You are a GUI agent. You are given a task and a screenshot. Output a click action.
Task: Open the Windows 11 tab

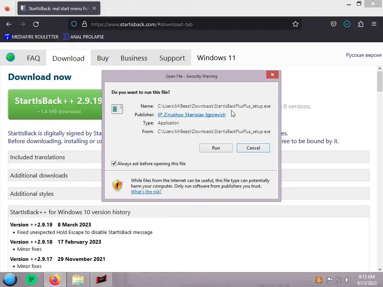point(216,58)
